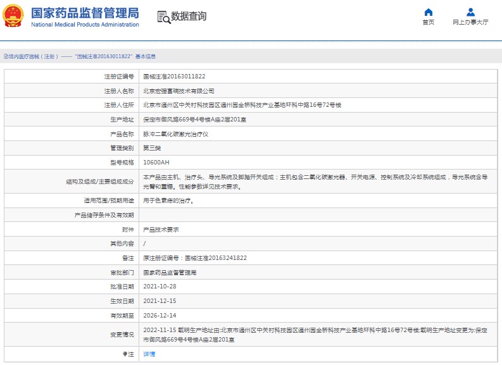
Task: Click the registrant name 北京宏强富瑞技术有限公司
Action: pyautogui.click(x=179, y=90)
